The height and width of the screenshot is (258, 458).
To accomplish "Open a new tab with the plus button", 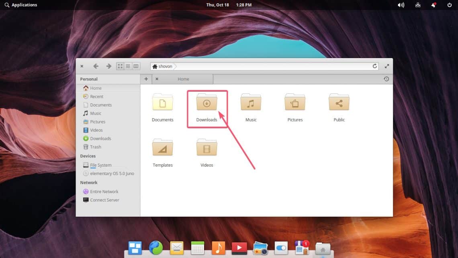I will coord(146,79).
